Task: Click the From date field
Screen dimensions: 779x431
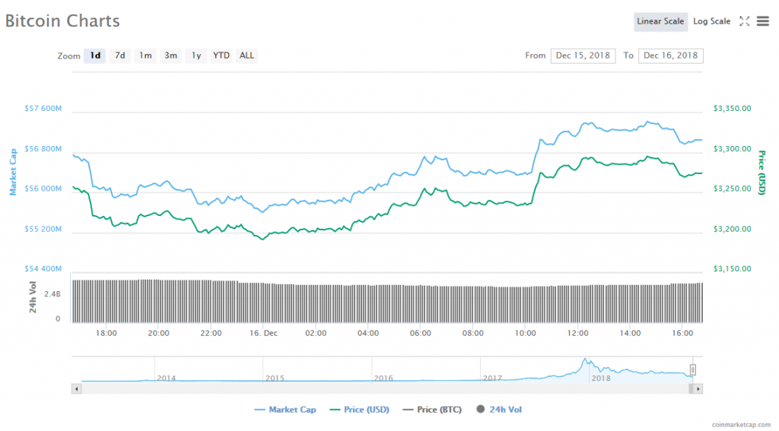Action: (x=583, y=55)
